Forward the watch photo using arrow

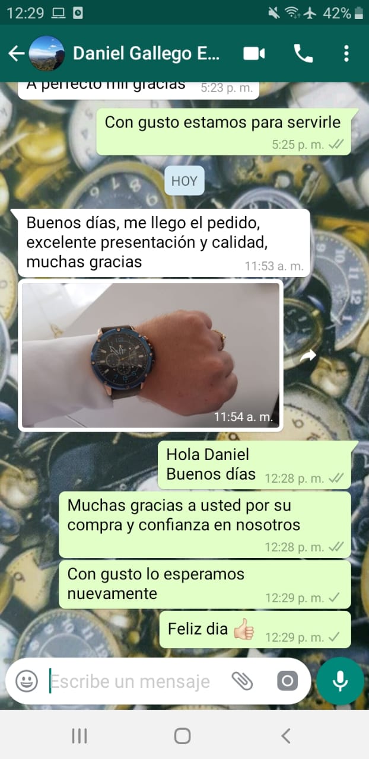point(307,356)
